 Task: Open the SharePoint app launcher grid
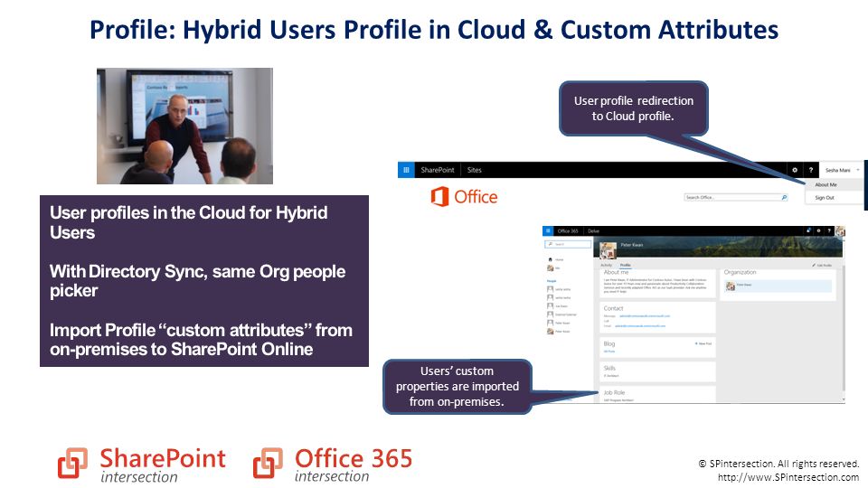click(406, 170)
